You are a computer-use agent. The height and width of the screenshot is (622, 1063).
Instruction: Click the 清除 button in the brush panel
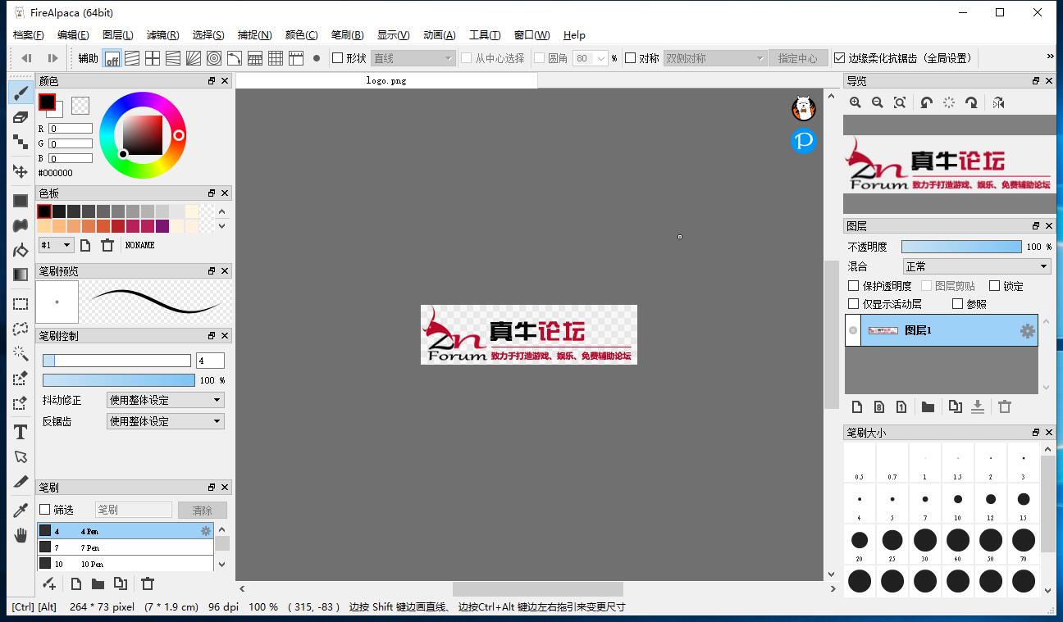point(202,509)
